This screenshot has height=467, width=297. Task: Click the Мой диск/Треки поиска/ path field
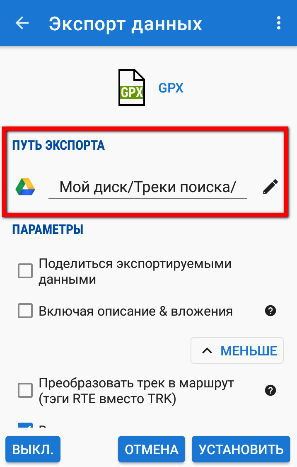[x=148, y=187]
